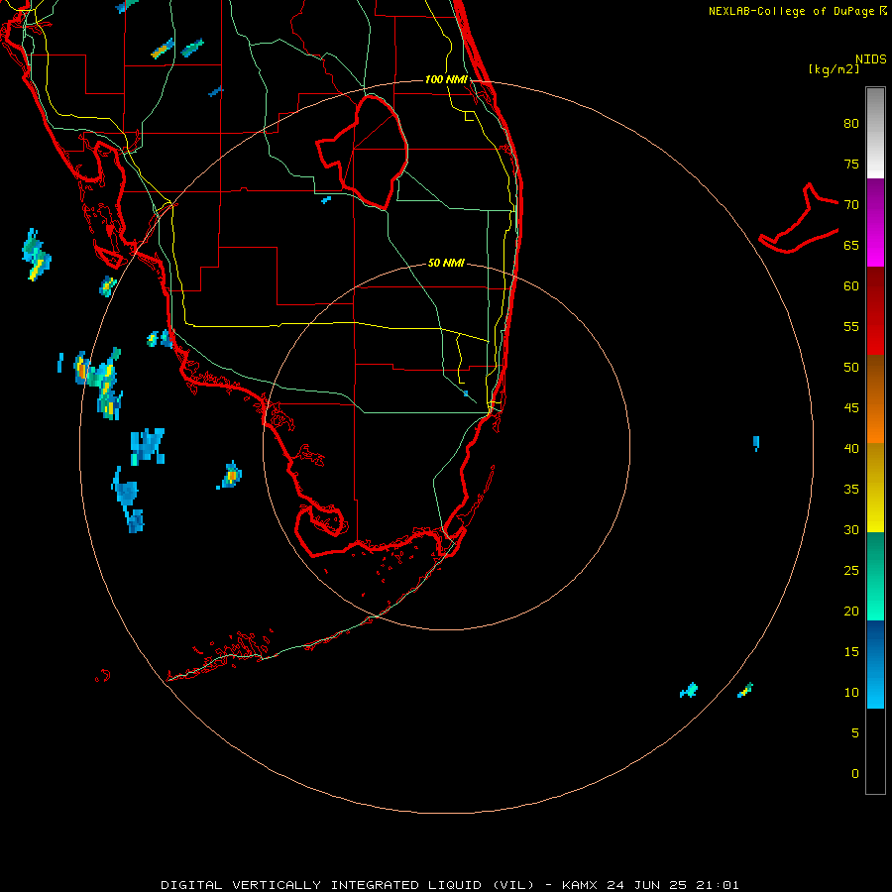The width and height of the screenshot is (892, 892).
Task: Click the color scale value 25
Action: (x=851, y=571)
